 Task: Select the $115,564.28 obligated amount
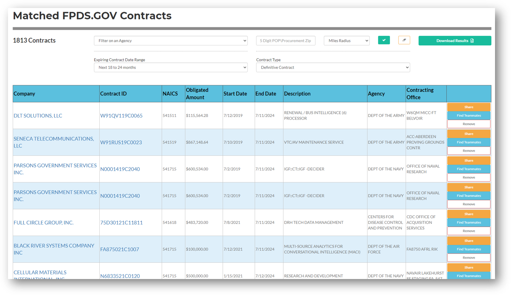(x=197, y=115)
